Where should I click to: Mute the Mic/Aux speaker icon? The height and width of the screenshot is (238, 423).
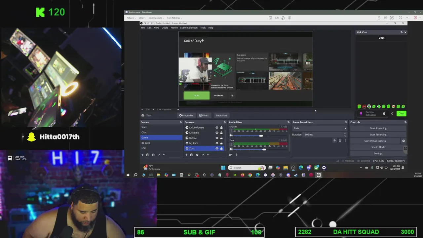[x=231, y=136]
